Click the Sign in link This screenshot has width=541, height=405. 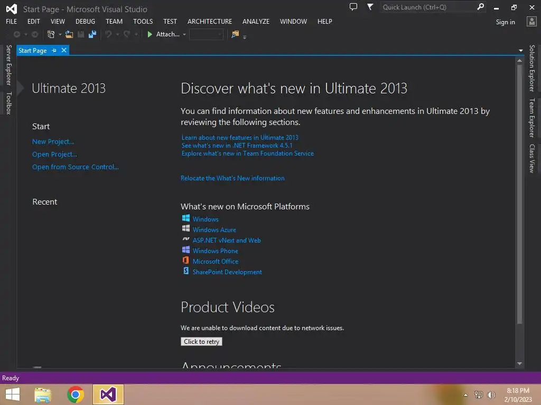click(x=506, y=22)
